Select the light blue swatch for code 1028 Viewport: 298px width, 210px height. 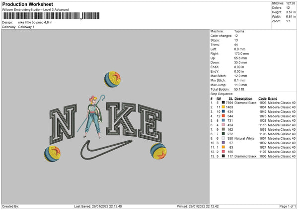pos(223,120)
